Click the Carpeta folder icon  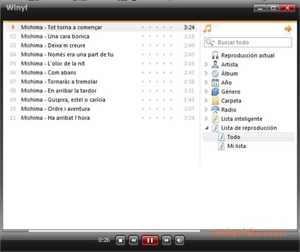coord(215,101)
